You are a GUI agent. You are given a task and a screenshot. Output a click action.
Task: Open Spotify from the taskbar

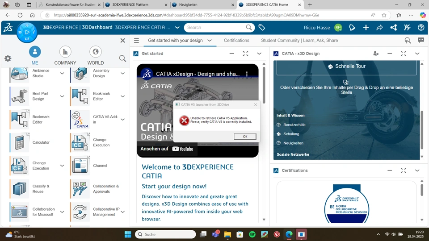[x=252, y=234]
